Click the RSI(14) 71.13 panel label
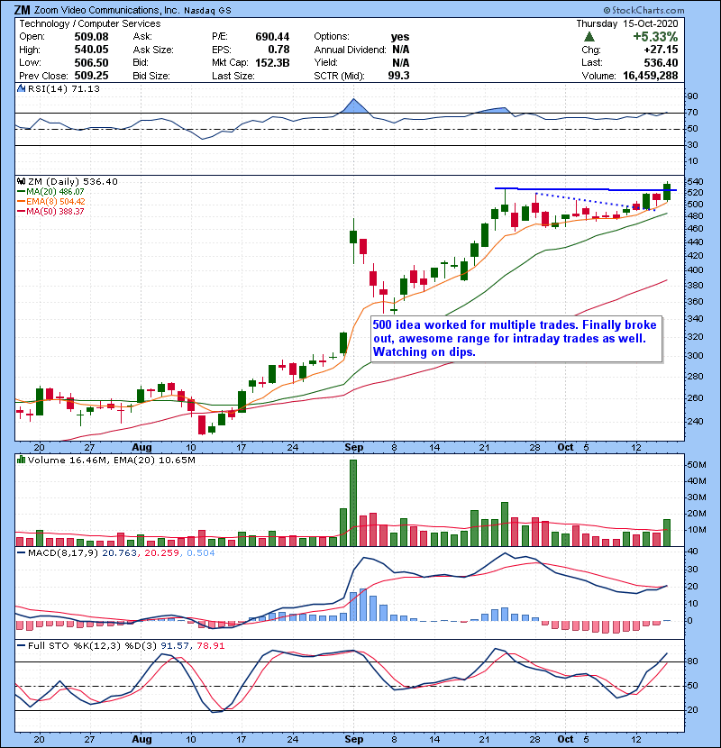This screenshot has width=721, height=748. 63,88
